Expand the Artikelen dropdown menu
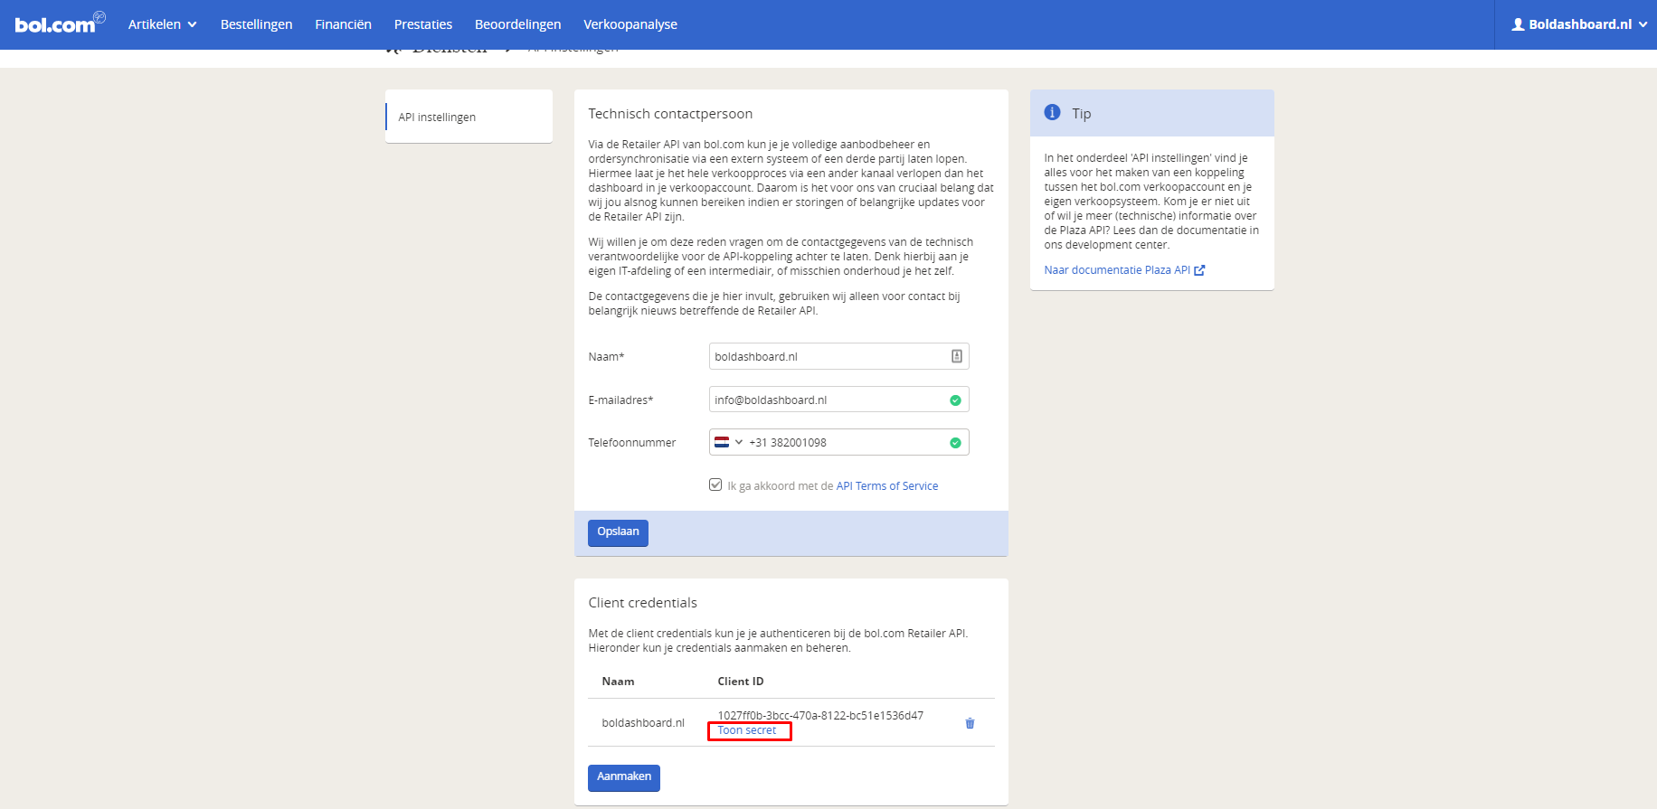The height and width of the screenshot is (809, 1657). coord(162,24)
